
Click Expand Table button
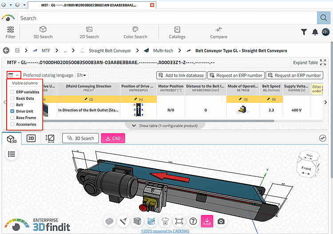click(x=309, y=62)
